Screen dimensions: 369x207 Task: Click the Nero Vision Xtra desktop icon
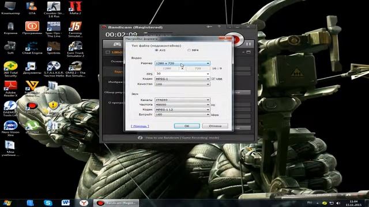(10, 128)
